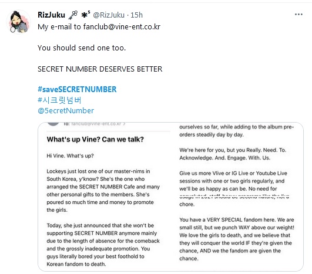The width and height of the screenshot is (312, 274).
Task: Click the RizJuku display name
Action: tap(51, 15)
